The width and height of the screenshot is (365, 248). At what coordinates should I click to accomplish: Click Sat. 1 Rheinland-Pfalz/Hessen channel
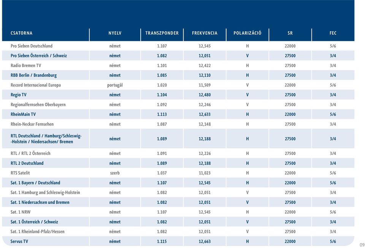click(38, 232)
